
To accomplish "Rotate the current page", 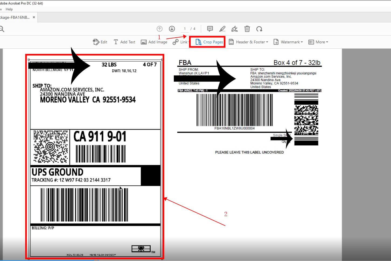I will [259, 29].
